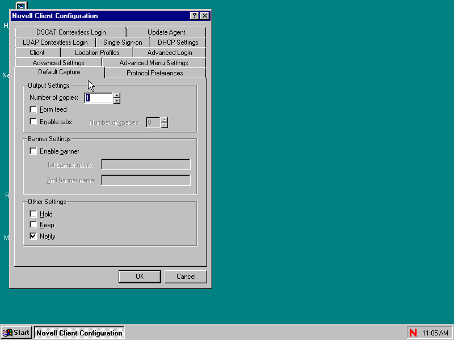
Task: Click Number of spaces up arrow
Action: (165, 120)
